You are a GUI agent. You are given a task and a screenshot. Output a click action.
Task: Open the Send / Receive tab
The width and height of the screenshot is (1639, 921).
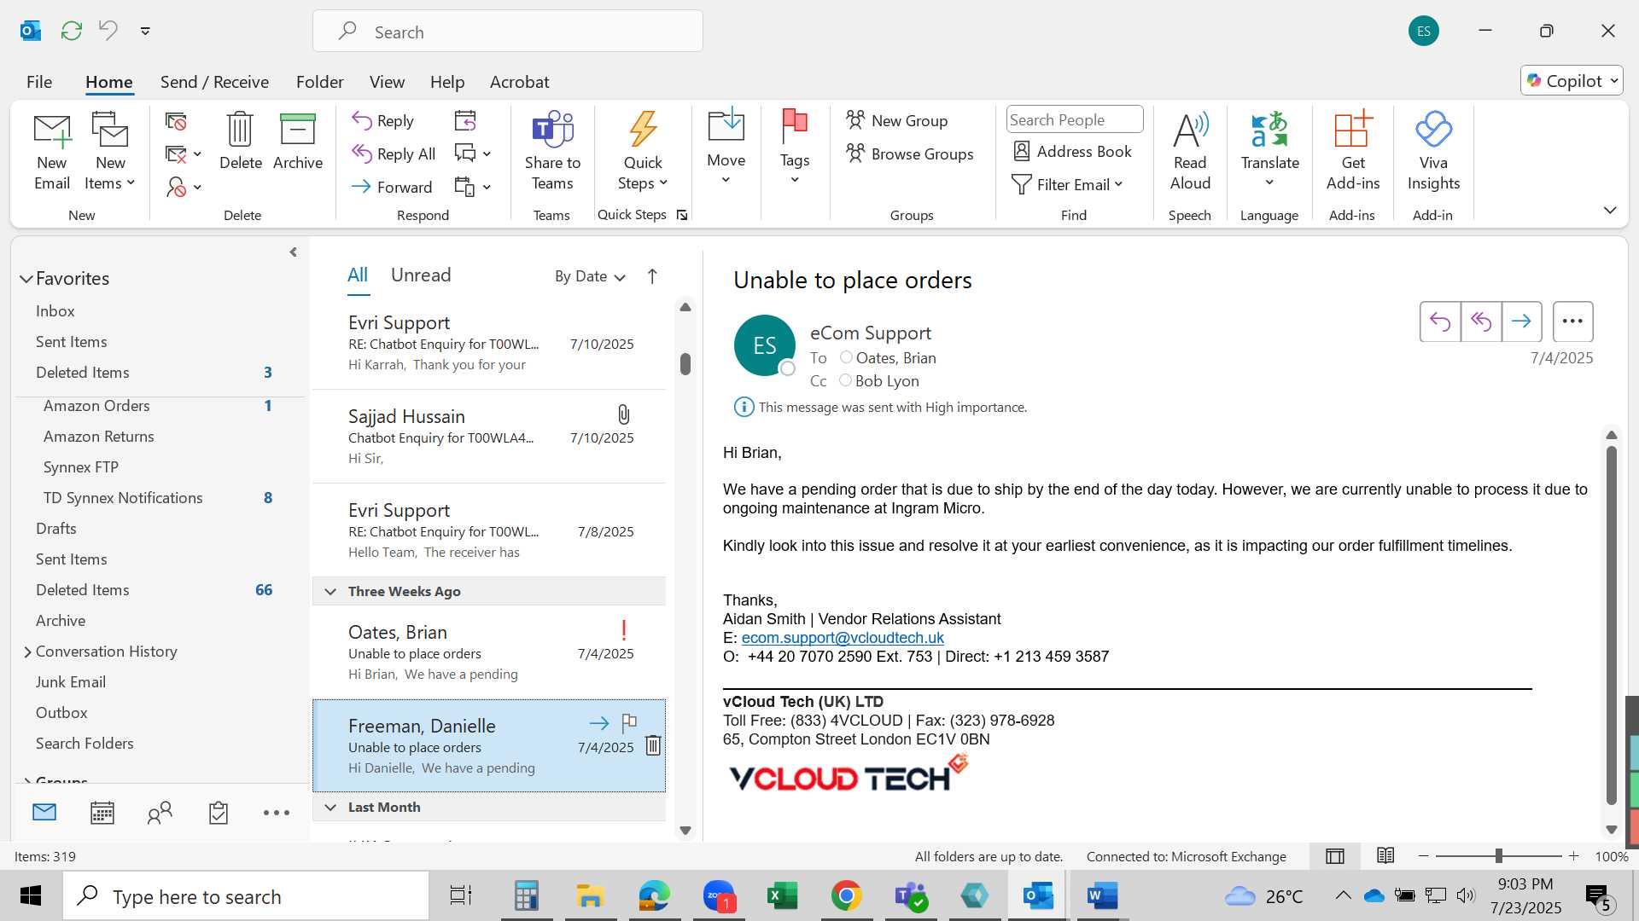coord(214,82)
